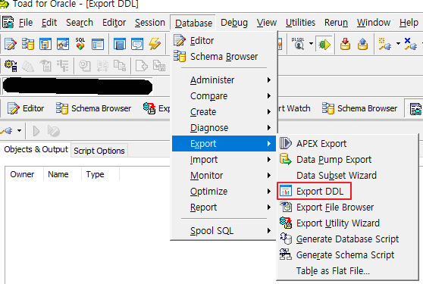The height and width of the screenshot is (284, 423).
Task: Choose Generate Database Script
Action: (348, 239)
